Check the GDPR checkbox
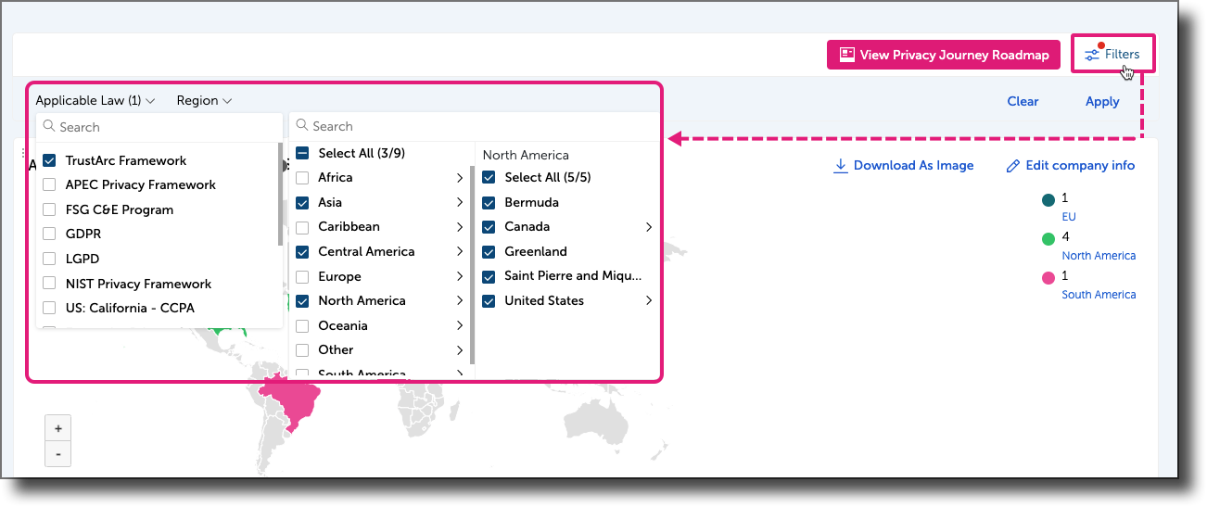This screenshot has width=1207, height=507. pos(50,234)
